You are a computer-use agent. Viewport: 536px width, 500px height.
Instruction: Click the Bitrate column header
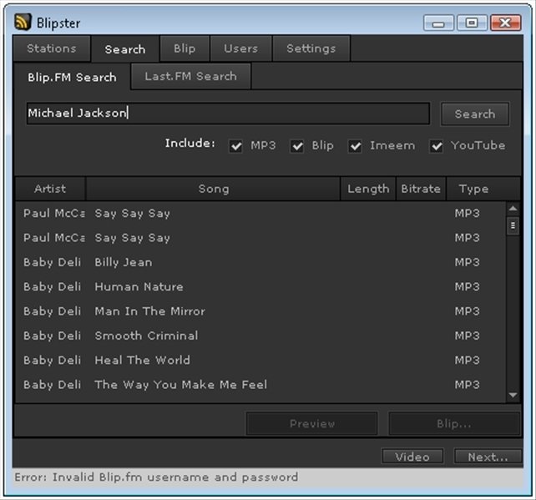(421, 189)
